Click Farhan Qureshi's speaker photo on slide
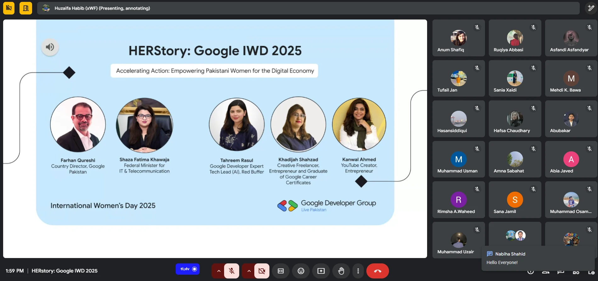 click(78, 125)
